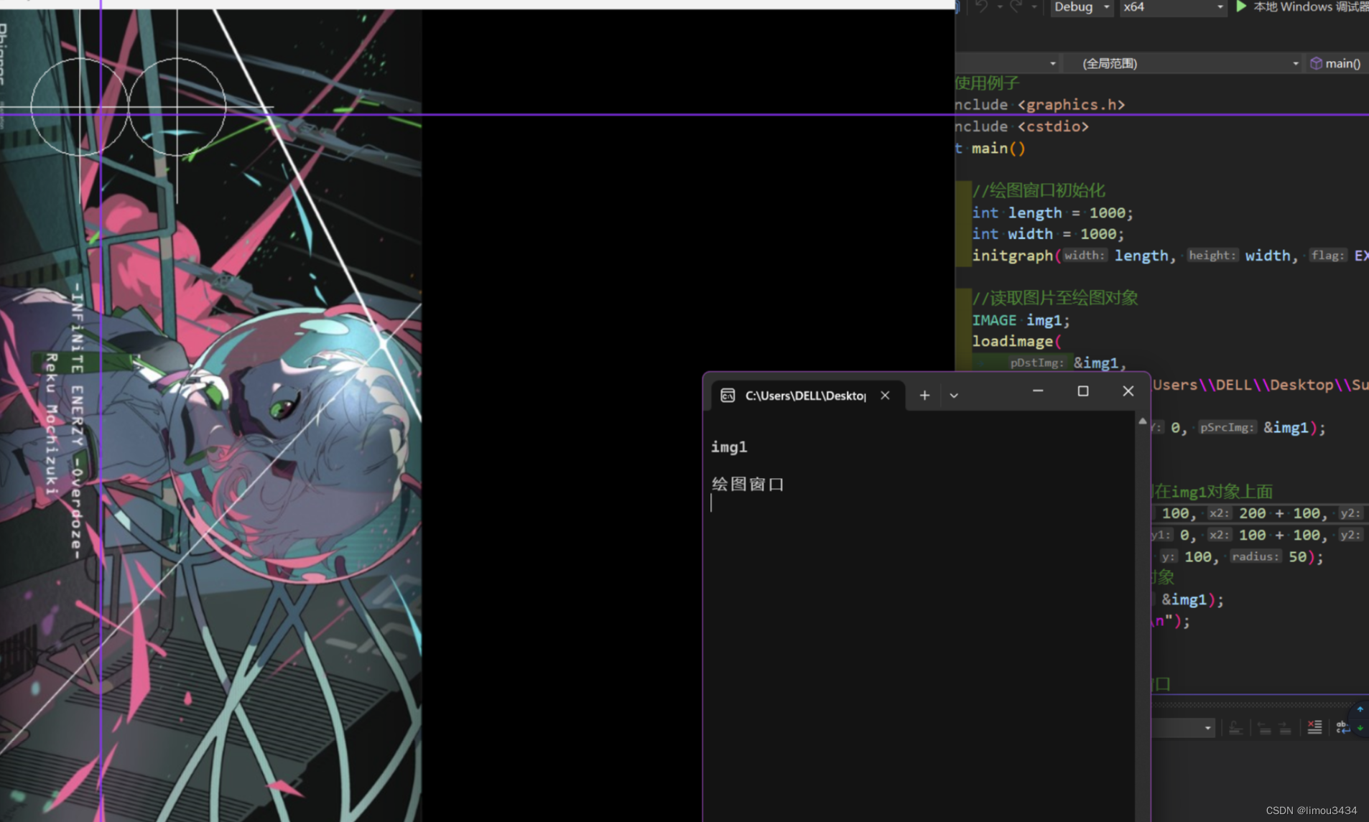Add a new terminal tab with plus
Viewport: 1369px width, 822px height.
tap(924, 396)
